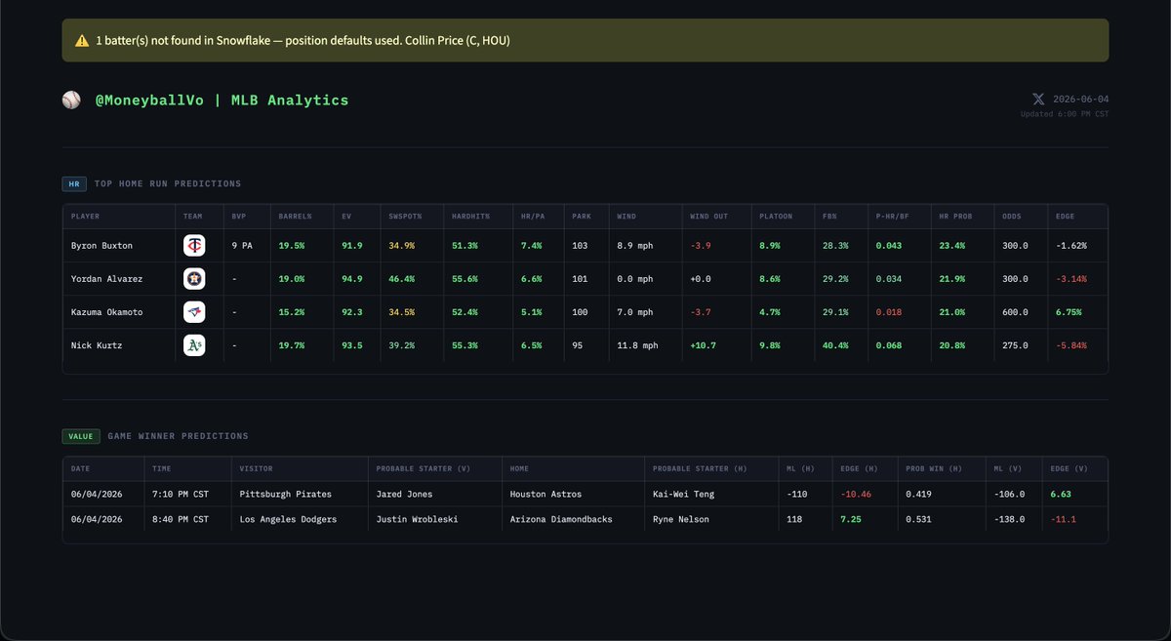Image resolution: width=1171 pixels, height=641 pixels.
Task: Click the EDGE (H) column header
Action: (859, 469)
